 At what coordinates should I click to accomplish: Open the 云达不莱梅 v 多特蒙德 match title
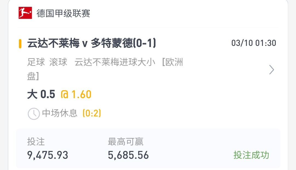click(92, 43)
